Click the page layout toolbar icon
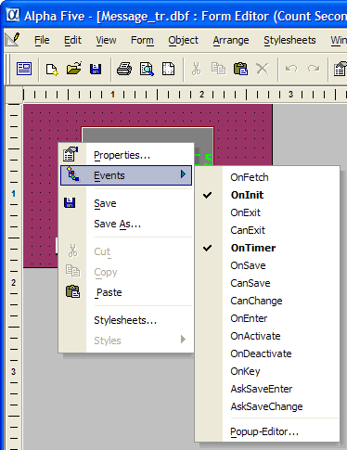This screenshot has width=347, height=450. pos(168,69)
